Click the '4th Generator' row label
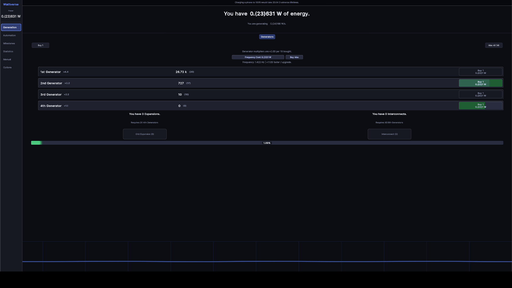This screenshot has width=512, height=288. pos(51,106)
